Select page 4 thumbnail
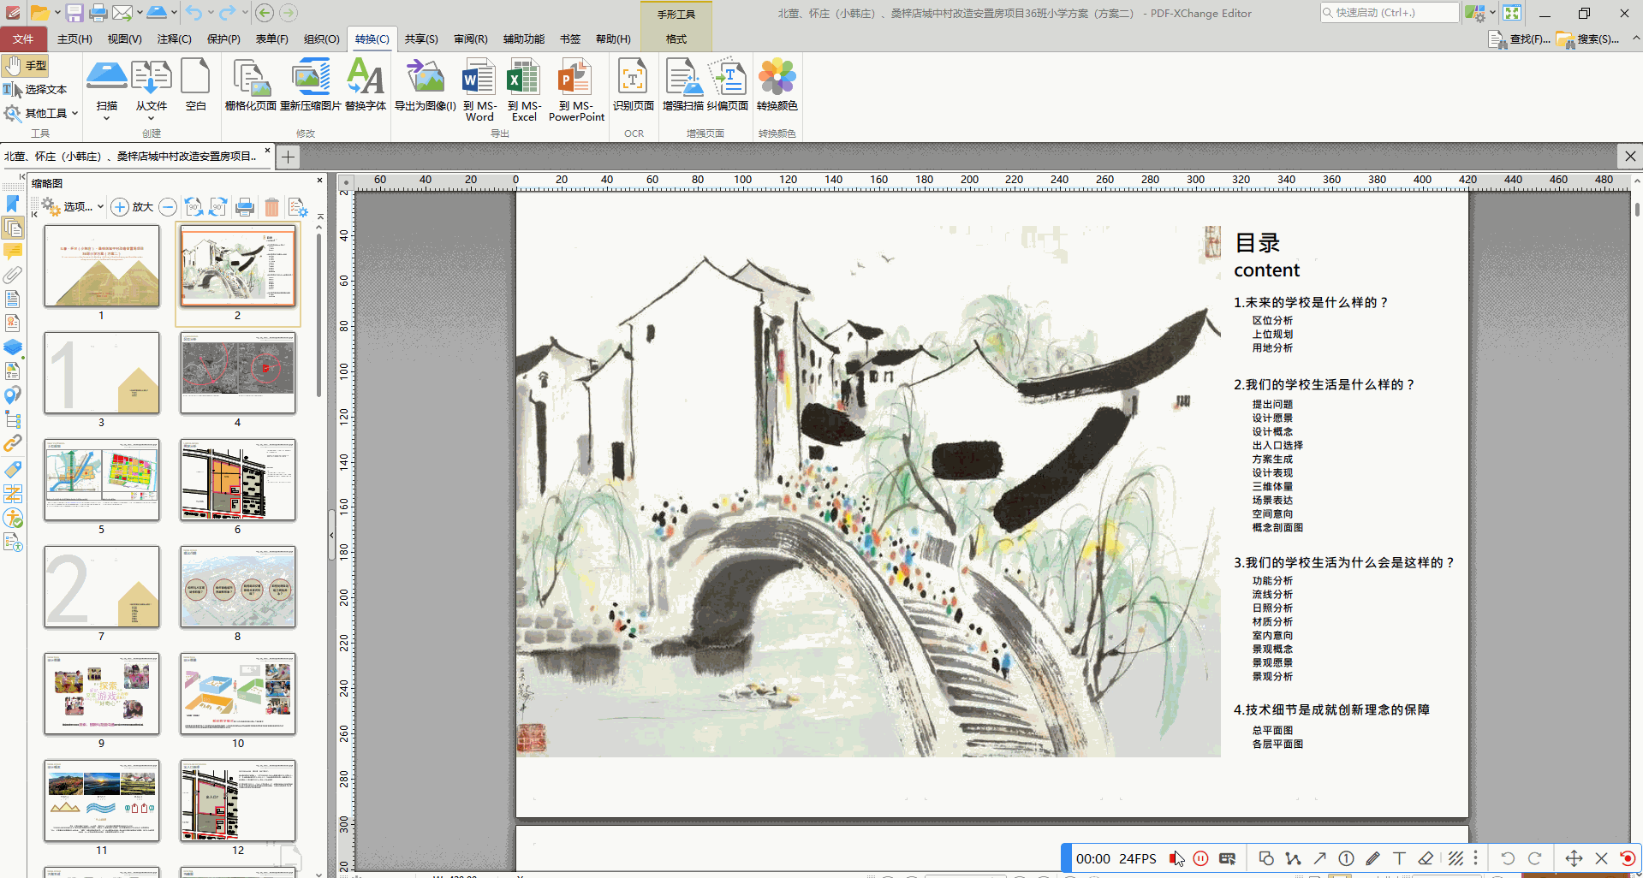Image resolution: width=1643 pixels, height=878 pixels. 237,373
